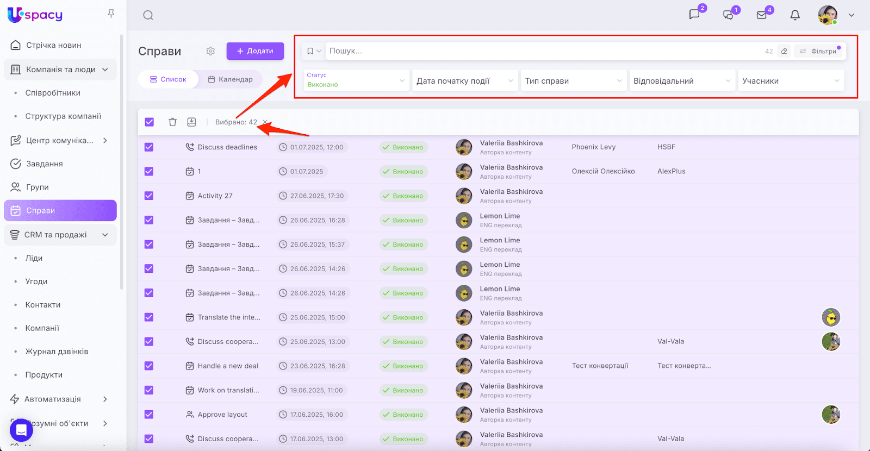Screen dimensions: 870x451
Task: Open the mail icon with badge 4
Action: [762, 15]
